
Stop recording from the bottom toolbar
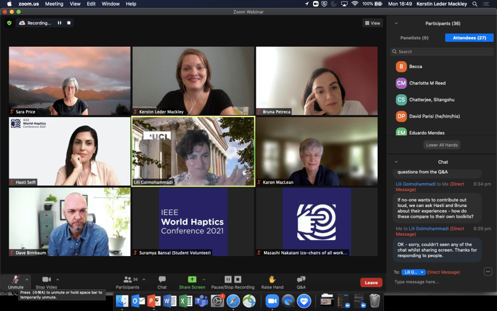[238, 279]
